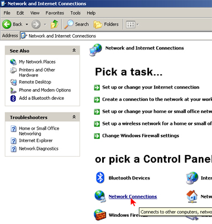Image resolution: width=212 pixels, height=224 pixels.
Task: Click arrow icon beside wireless network task
Action: tap(97, 124)
